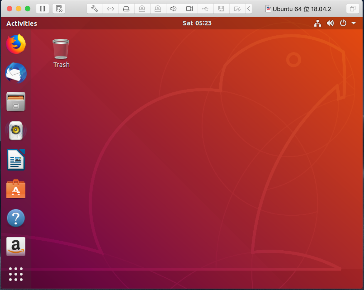364x290 pixels.
Task: Click the VM settings wrench icon
Action: [94, 9]
